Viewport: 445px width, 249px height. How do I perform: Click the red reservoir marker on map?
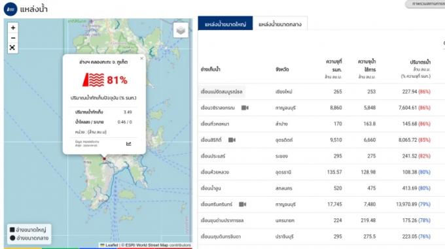click(x=104, y=159)
